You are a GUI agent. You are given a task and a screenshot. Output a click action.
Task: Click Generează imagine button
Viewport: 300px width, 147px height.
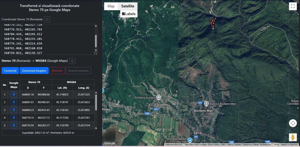coord(34,71)
